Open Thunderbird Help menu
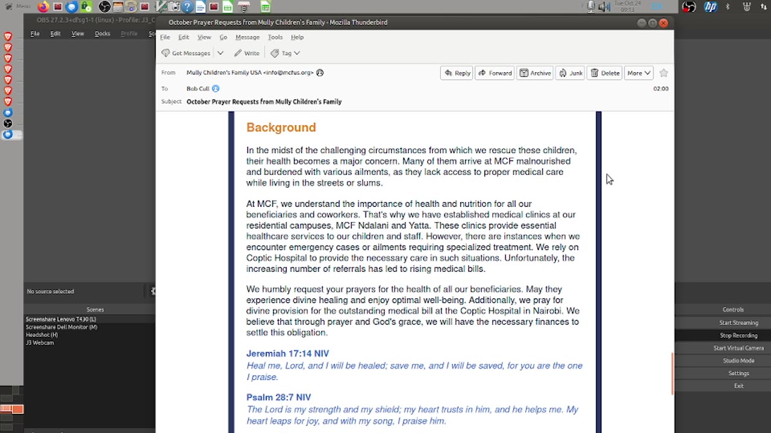Screen dimensions: 771x433 298,37
